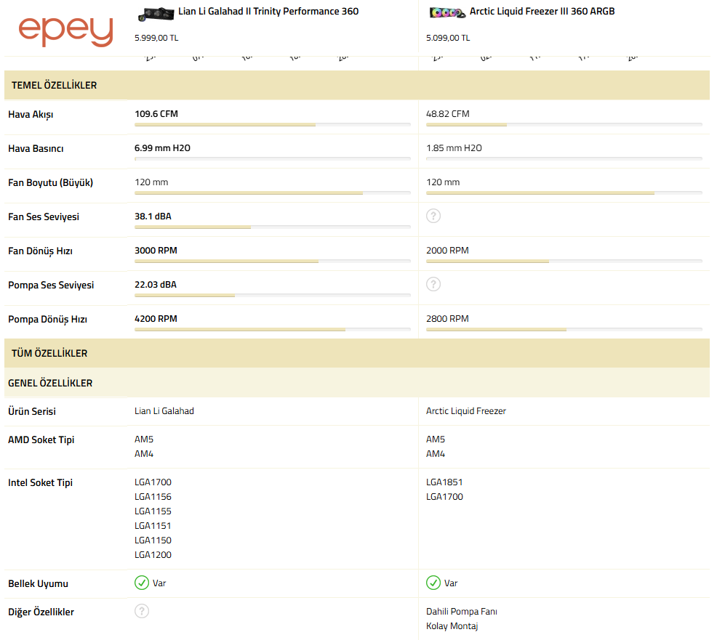Click green check icon for Lian Li Bellek Uyumu

point(142,583)
